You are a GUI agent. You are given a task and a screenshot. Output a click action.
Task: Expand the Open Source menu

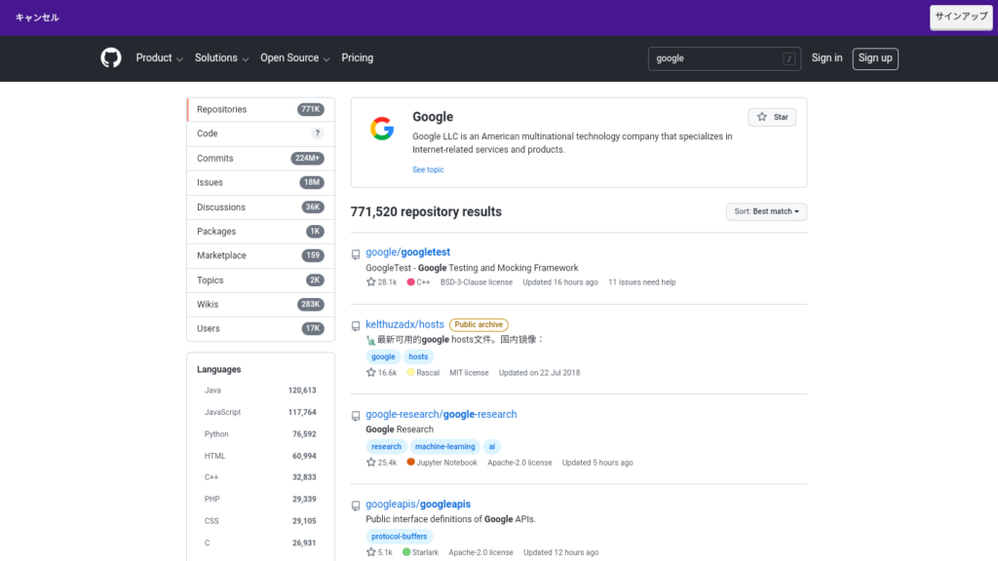(x=294, y=58)
